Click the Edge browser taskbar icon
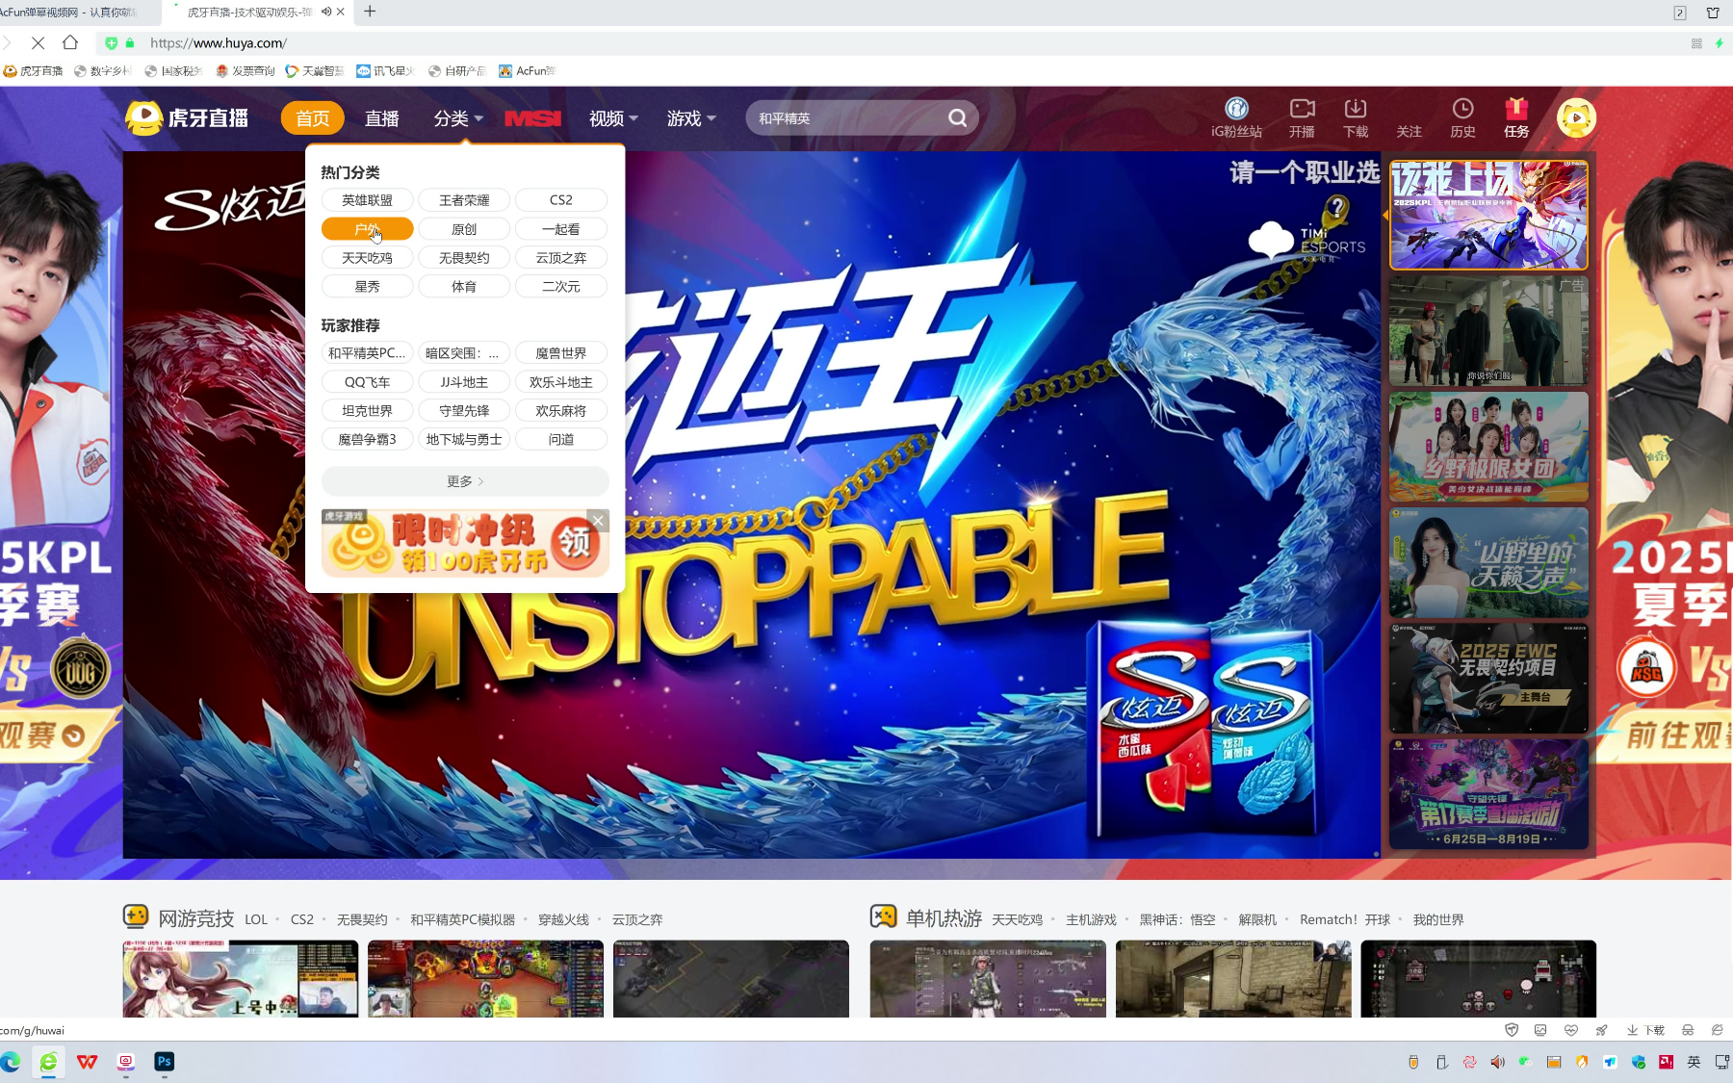This screenshot has width=1733, height=1083. click(x=11, y=1062)
